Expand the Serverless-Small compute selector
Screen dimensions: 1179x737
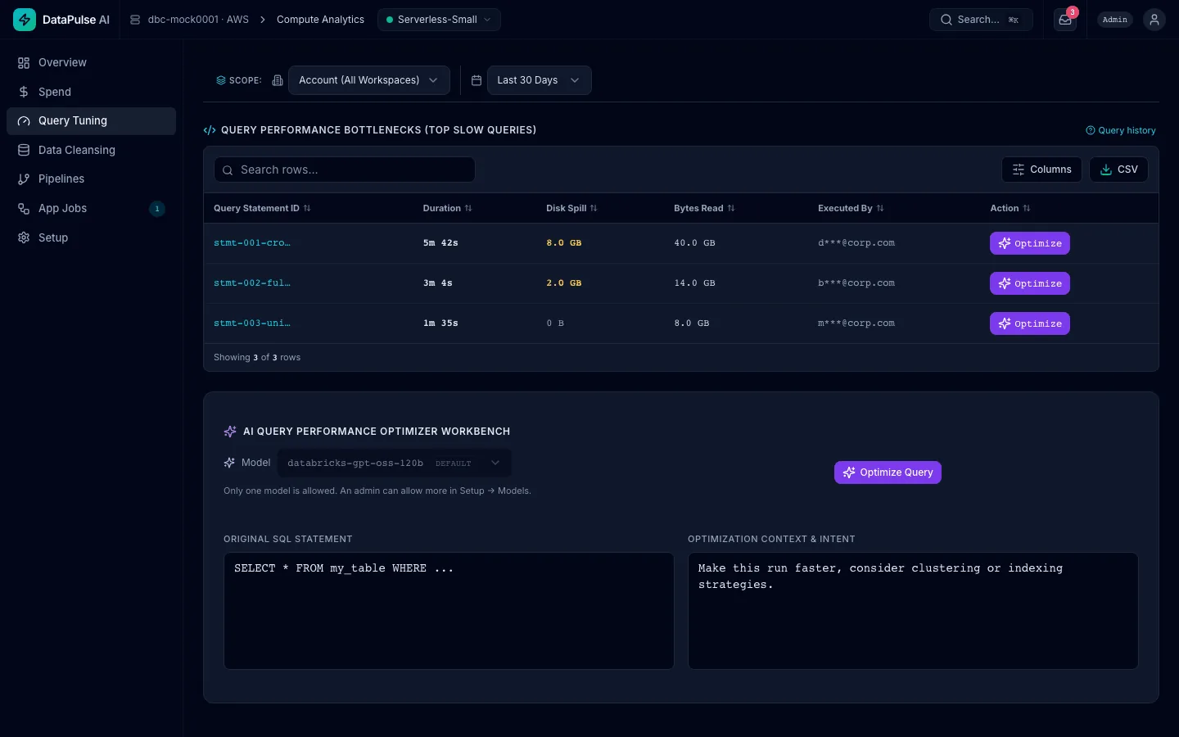(x=439, y=20)
